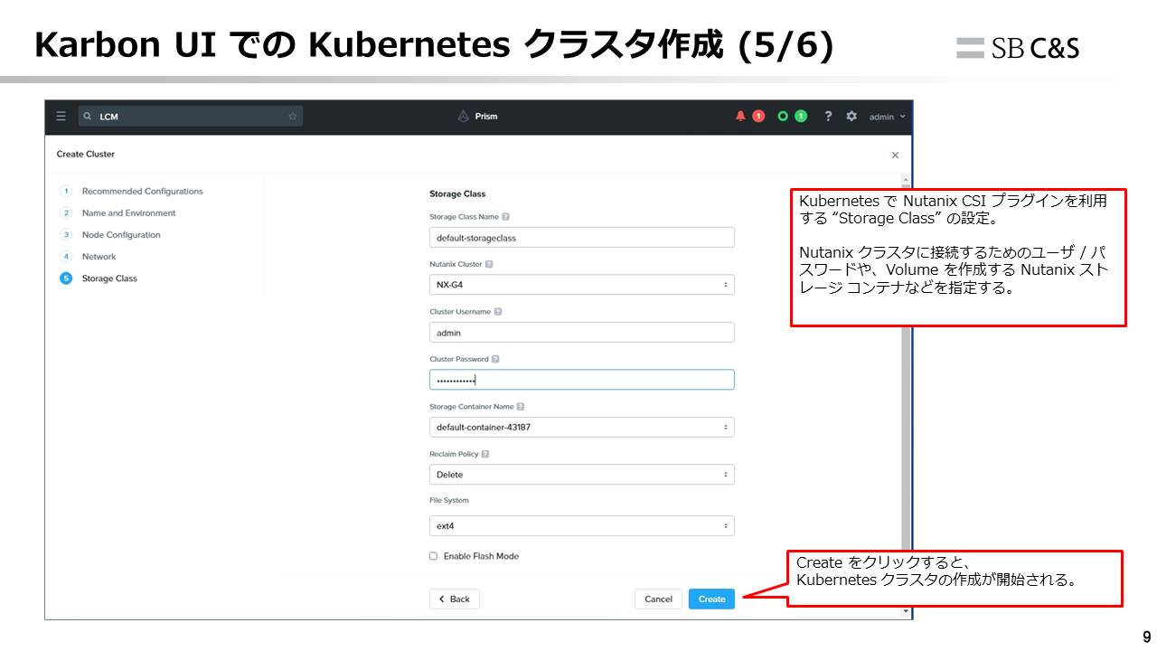This screenshot has height=651, width=1157.
Task: Click the Cluster Password field
Action: tap(582, 380)
